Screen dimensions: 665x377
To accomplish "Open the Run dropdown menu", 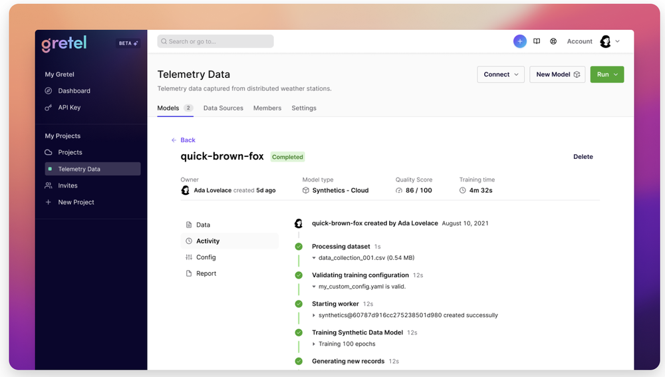I will pos(606,74).
